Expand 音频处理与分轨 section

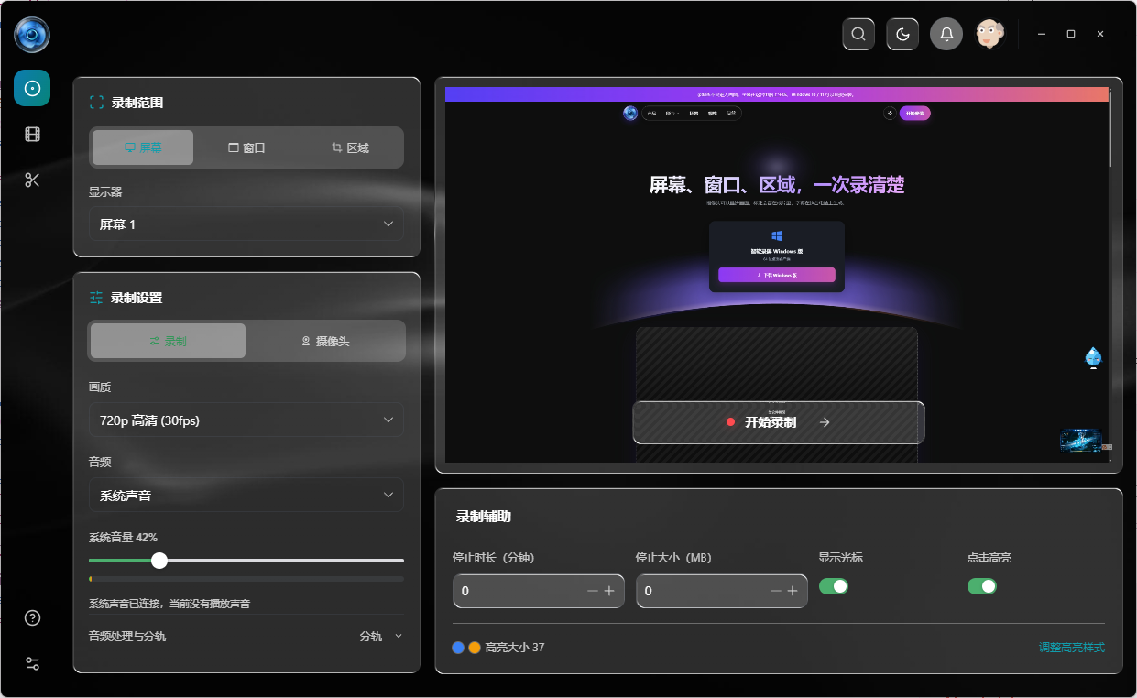click(x=246, y=636)
